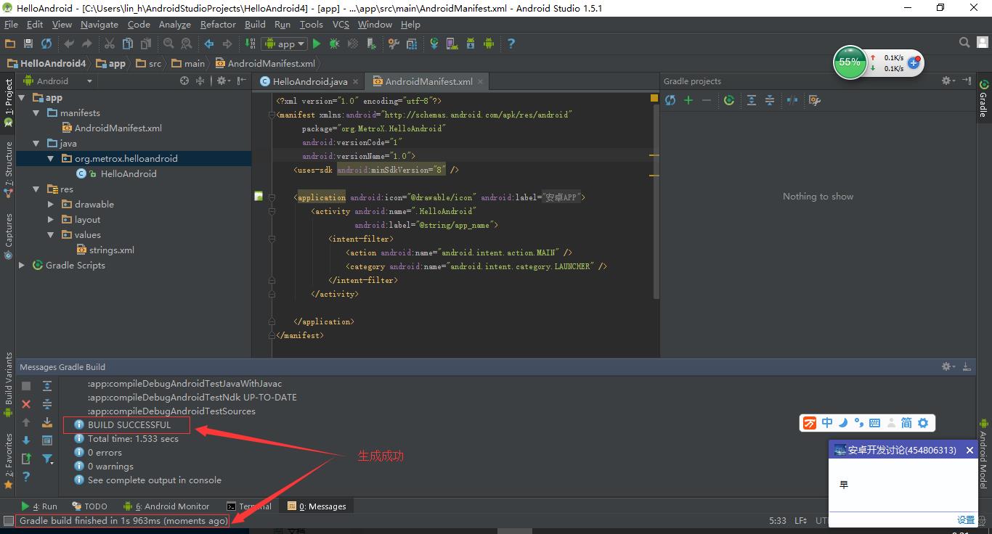
Task: Open the Build menu
Action: (255, 24)
